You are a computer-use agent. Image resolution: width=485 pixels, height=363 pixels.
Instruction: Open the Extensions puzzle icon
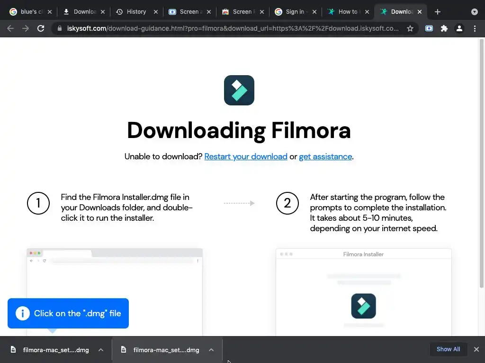coord(444,28)
